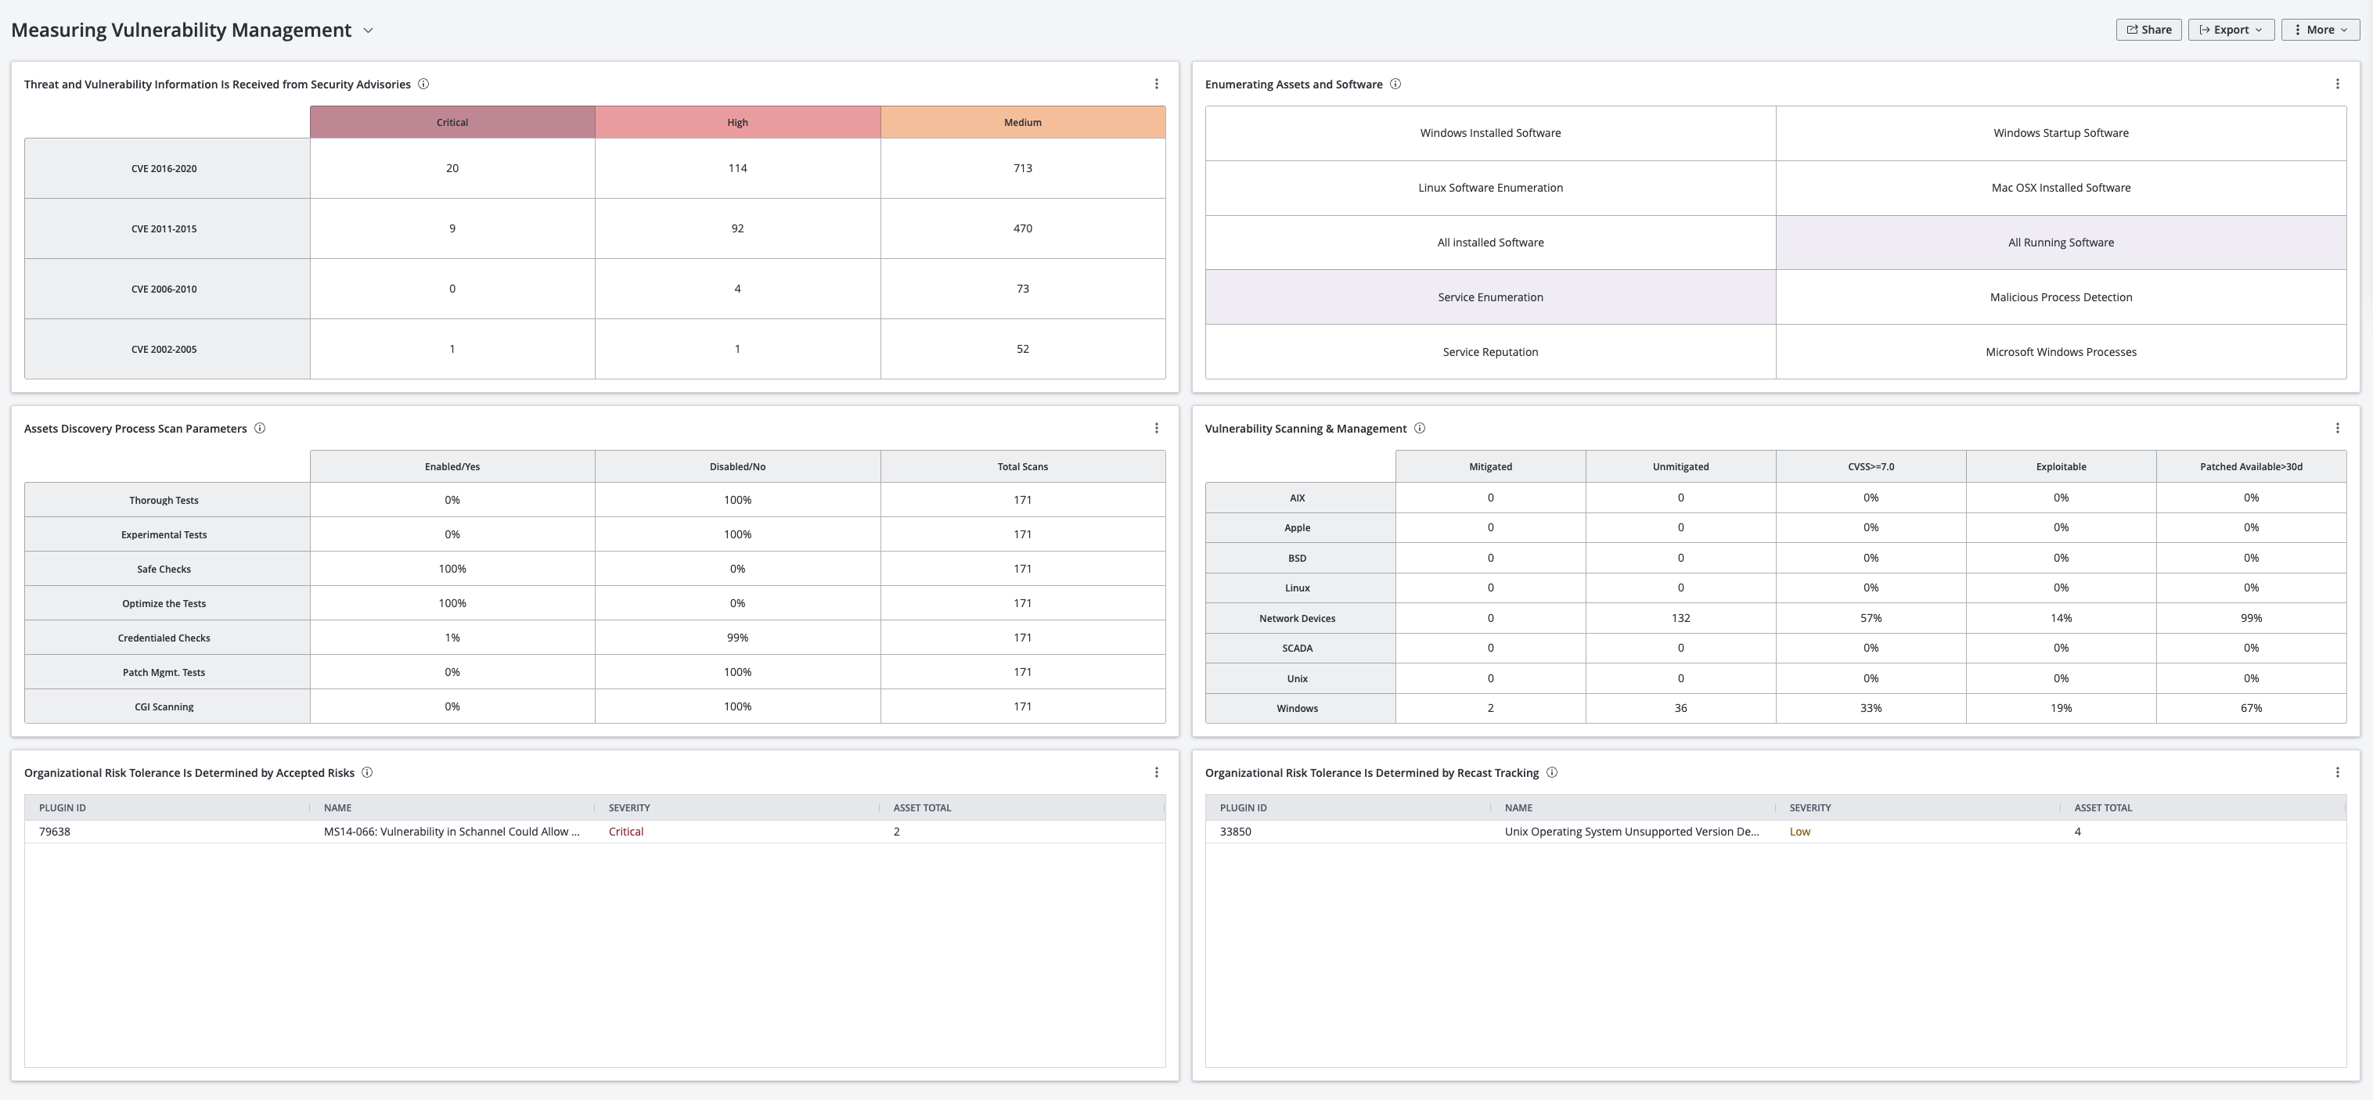Expand the dashboard title dropdown chevron
This screenshot has width=2373, height=1100.
coord(369,30)
